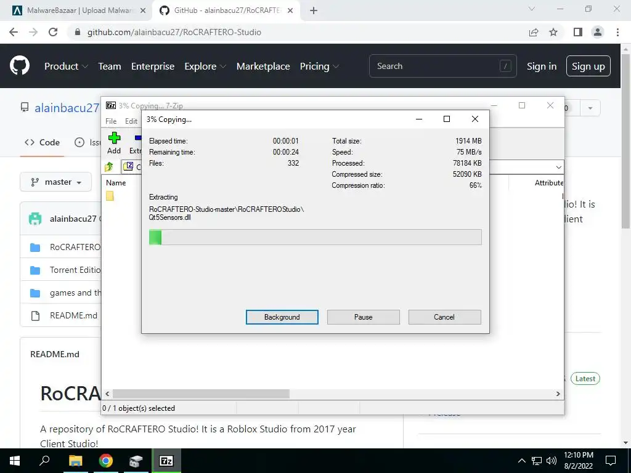Expand the Pricing dropdown

(320, 67)
